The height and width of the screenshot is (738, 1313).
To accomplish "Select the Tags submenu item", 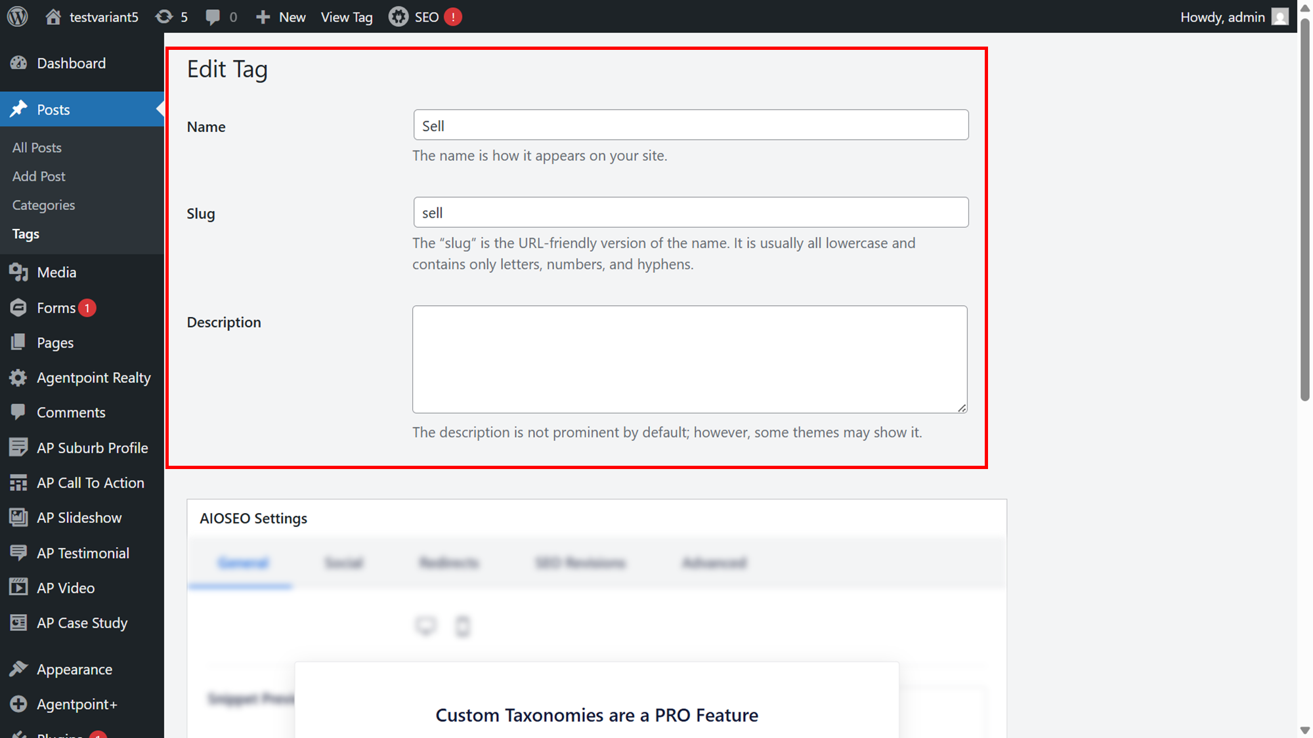I will 26,234.
